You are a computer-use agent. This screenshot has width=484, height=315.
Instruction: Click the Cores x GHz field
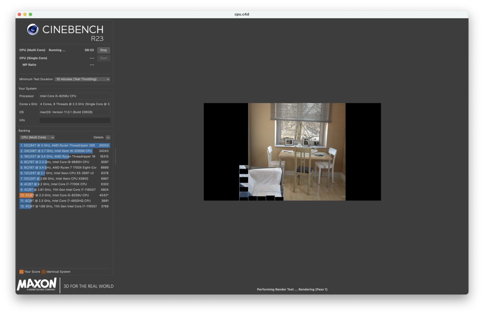click(74, 104)
